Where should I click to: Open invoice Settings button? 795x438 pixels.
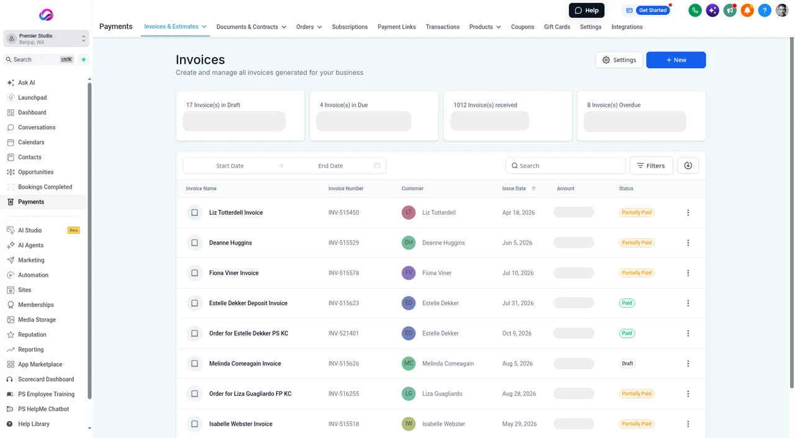619,60
